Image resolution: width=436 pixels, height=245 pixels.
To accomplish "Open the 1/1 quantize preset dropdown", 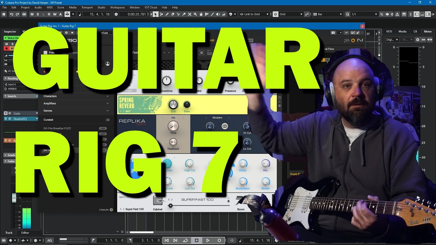I will 364,14.
